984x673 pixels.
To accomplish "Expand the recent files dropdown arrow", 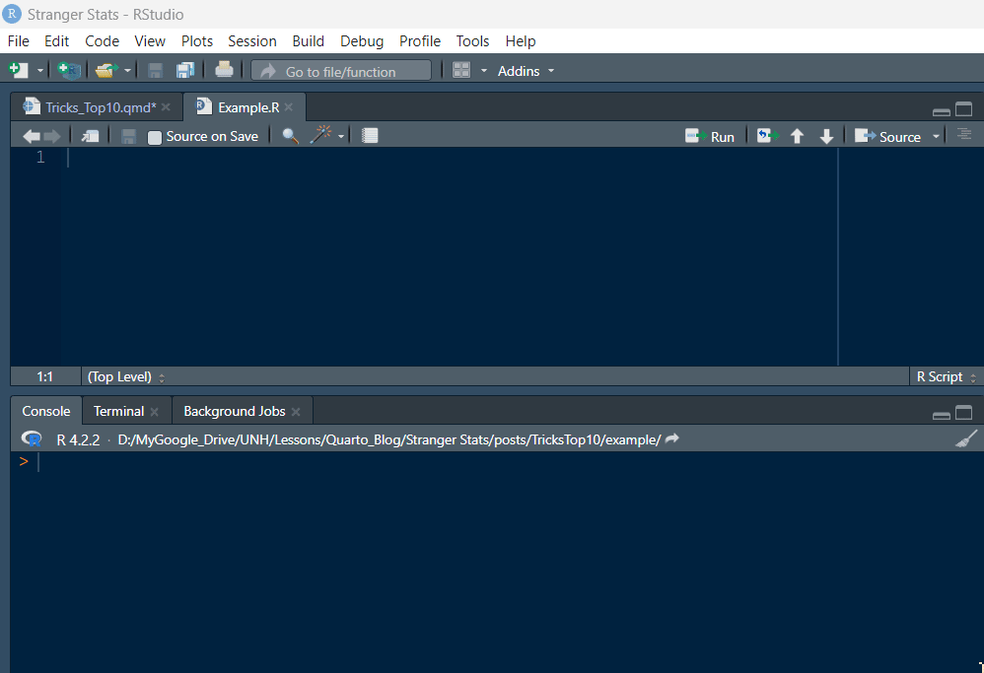I will click(127, 71).
